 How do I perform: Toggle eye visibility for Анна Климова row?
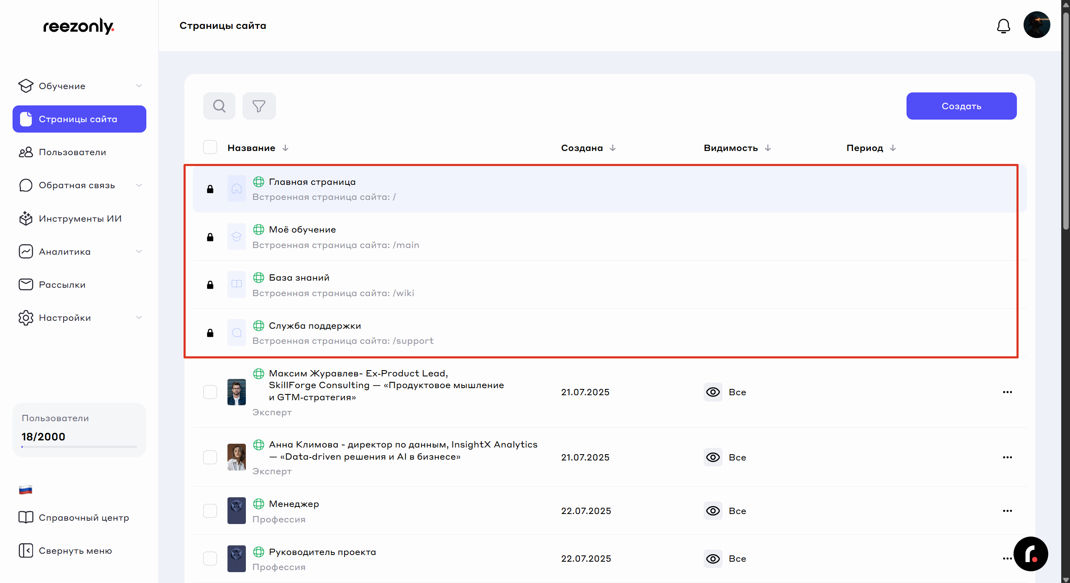tap(712, 457)
